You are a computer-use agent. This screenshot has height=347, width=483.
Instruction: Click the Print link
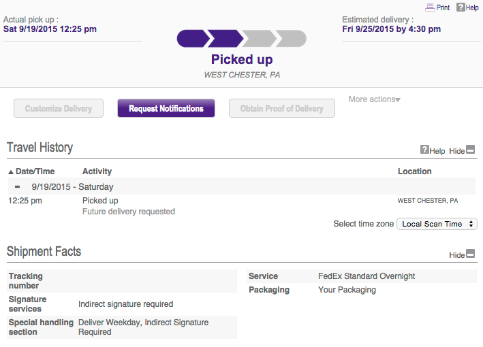[443, 7]
